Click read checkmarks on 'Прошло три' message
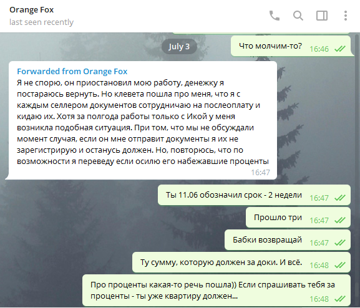The image size is (360, 308). (x=340, y=220)
